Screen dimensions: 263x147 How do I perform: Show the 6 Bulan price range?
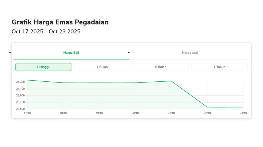point(161,67)
